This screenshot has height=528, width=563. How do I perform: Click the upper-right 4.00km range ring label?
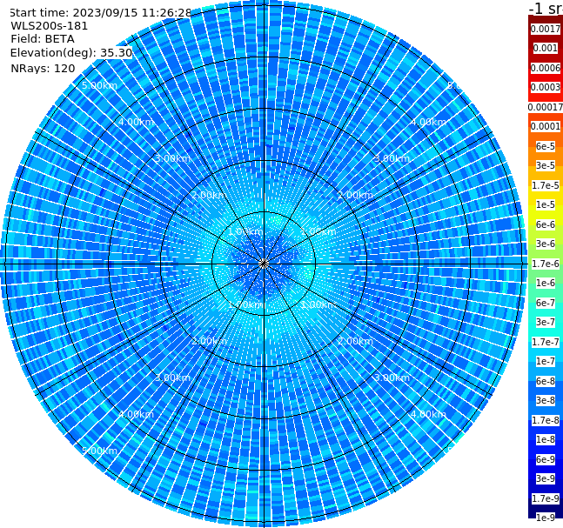[428, 122]
